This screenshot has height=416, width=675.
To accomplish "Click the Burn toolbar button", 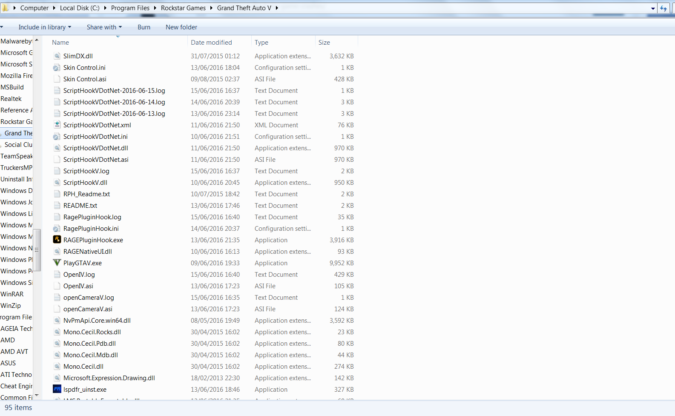I will tap(144, 27).
